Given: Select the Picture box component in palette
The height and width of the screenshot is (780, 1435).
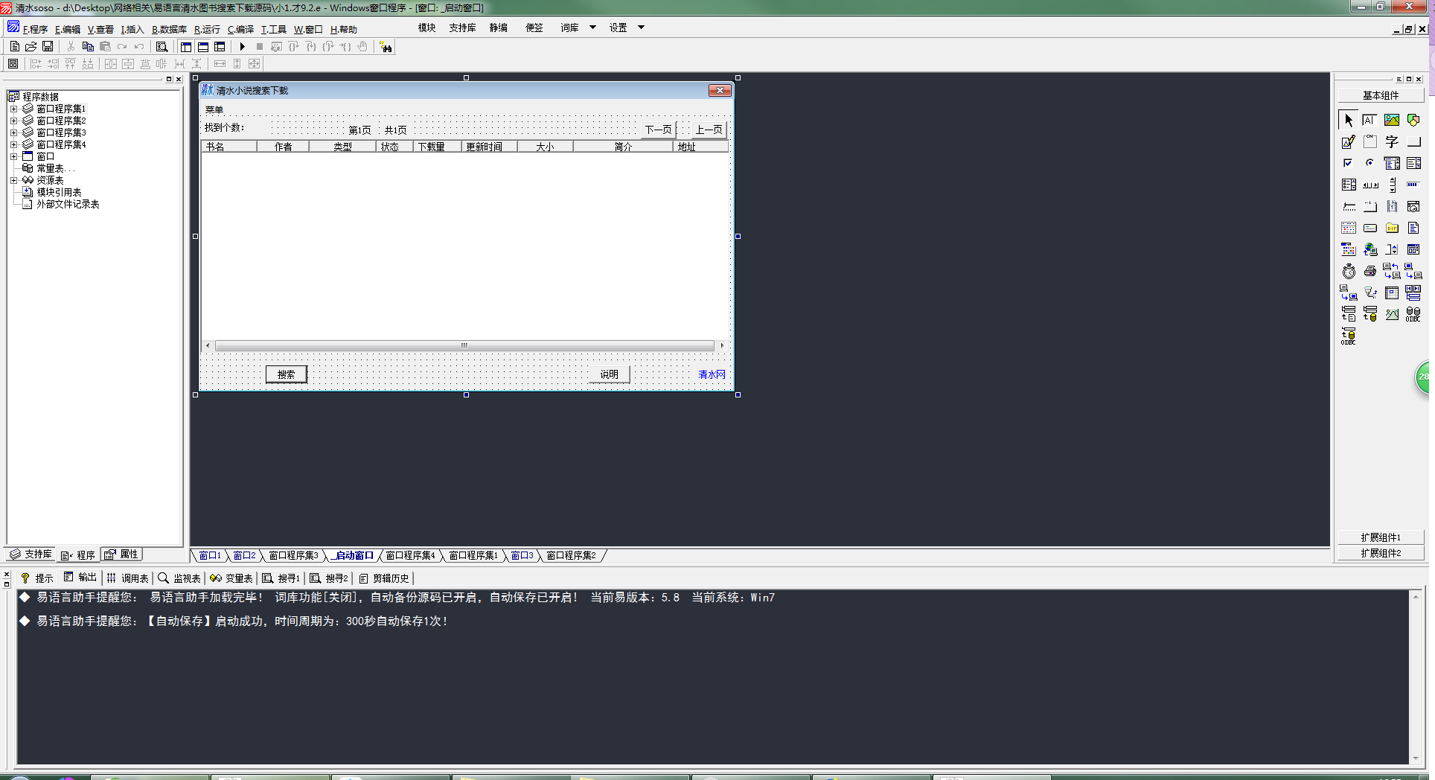Looking at the screenshot, I should tap(1391, 120).
